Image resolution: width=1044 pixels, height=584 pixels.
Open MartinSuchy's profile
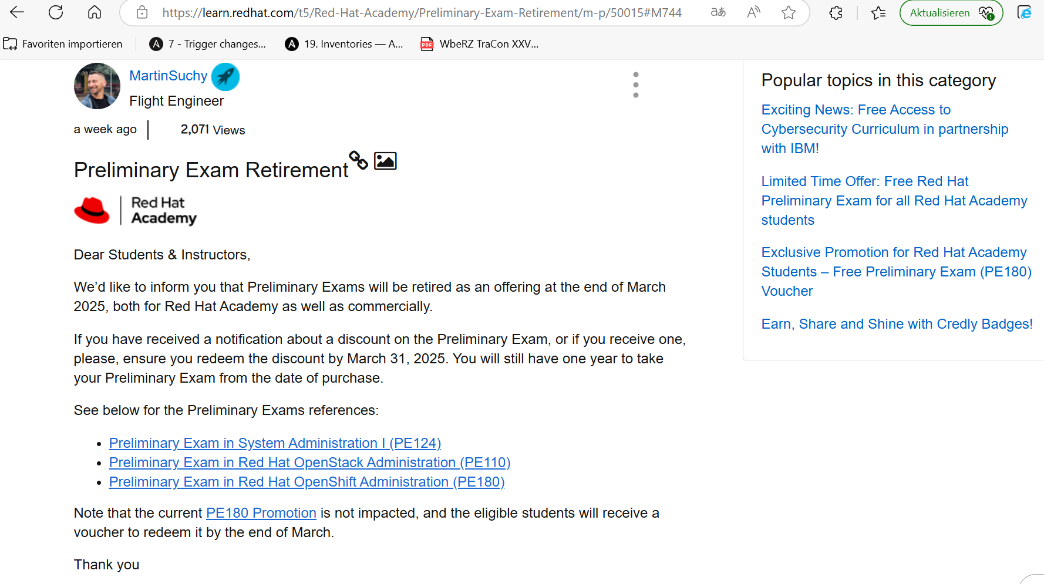click(x=169, y=75)
